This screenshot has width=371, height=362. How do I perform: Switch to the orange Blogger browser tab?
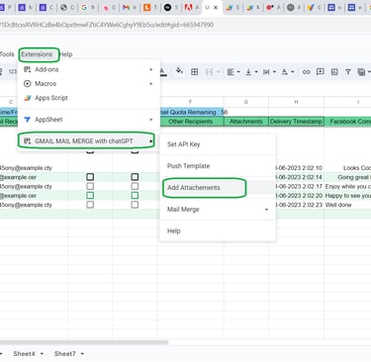147,7
